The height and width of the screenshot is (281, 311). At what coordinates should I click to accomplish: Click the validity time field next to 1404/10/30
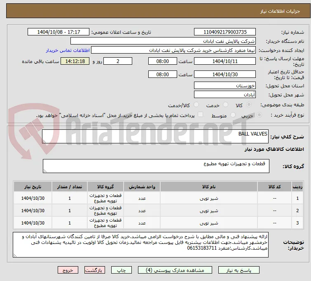coord(162,75)
